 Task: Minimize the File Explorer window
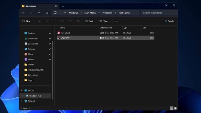pyautogui.click(x=159, y=5)
